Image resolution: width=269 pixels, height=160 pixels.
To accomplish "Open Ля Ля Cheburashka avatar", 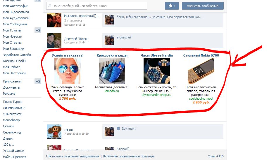I will tap(54, 132).
